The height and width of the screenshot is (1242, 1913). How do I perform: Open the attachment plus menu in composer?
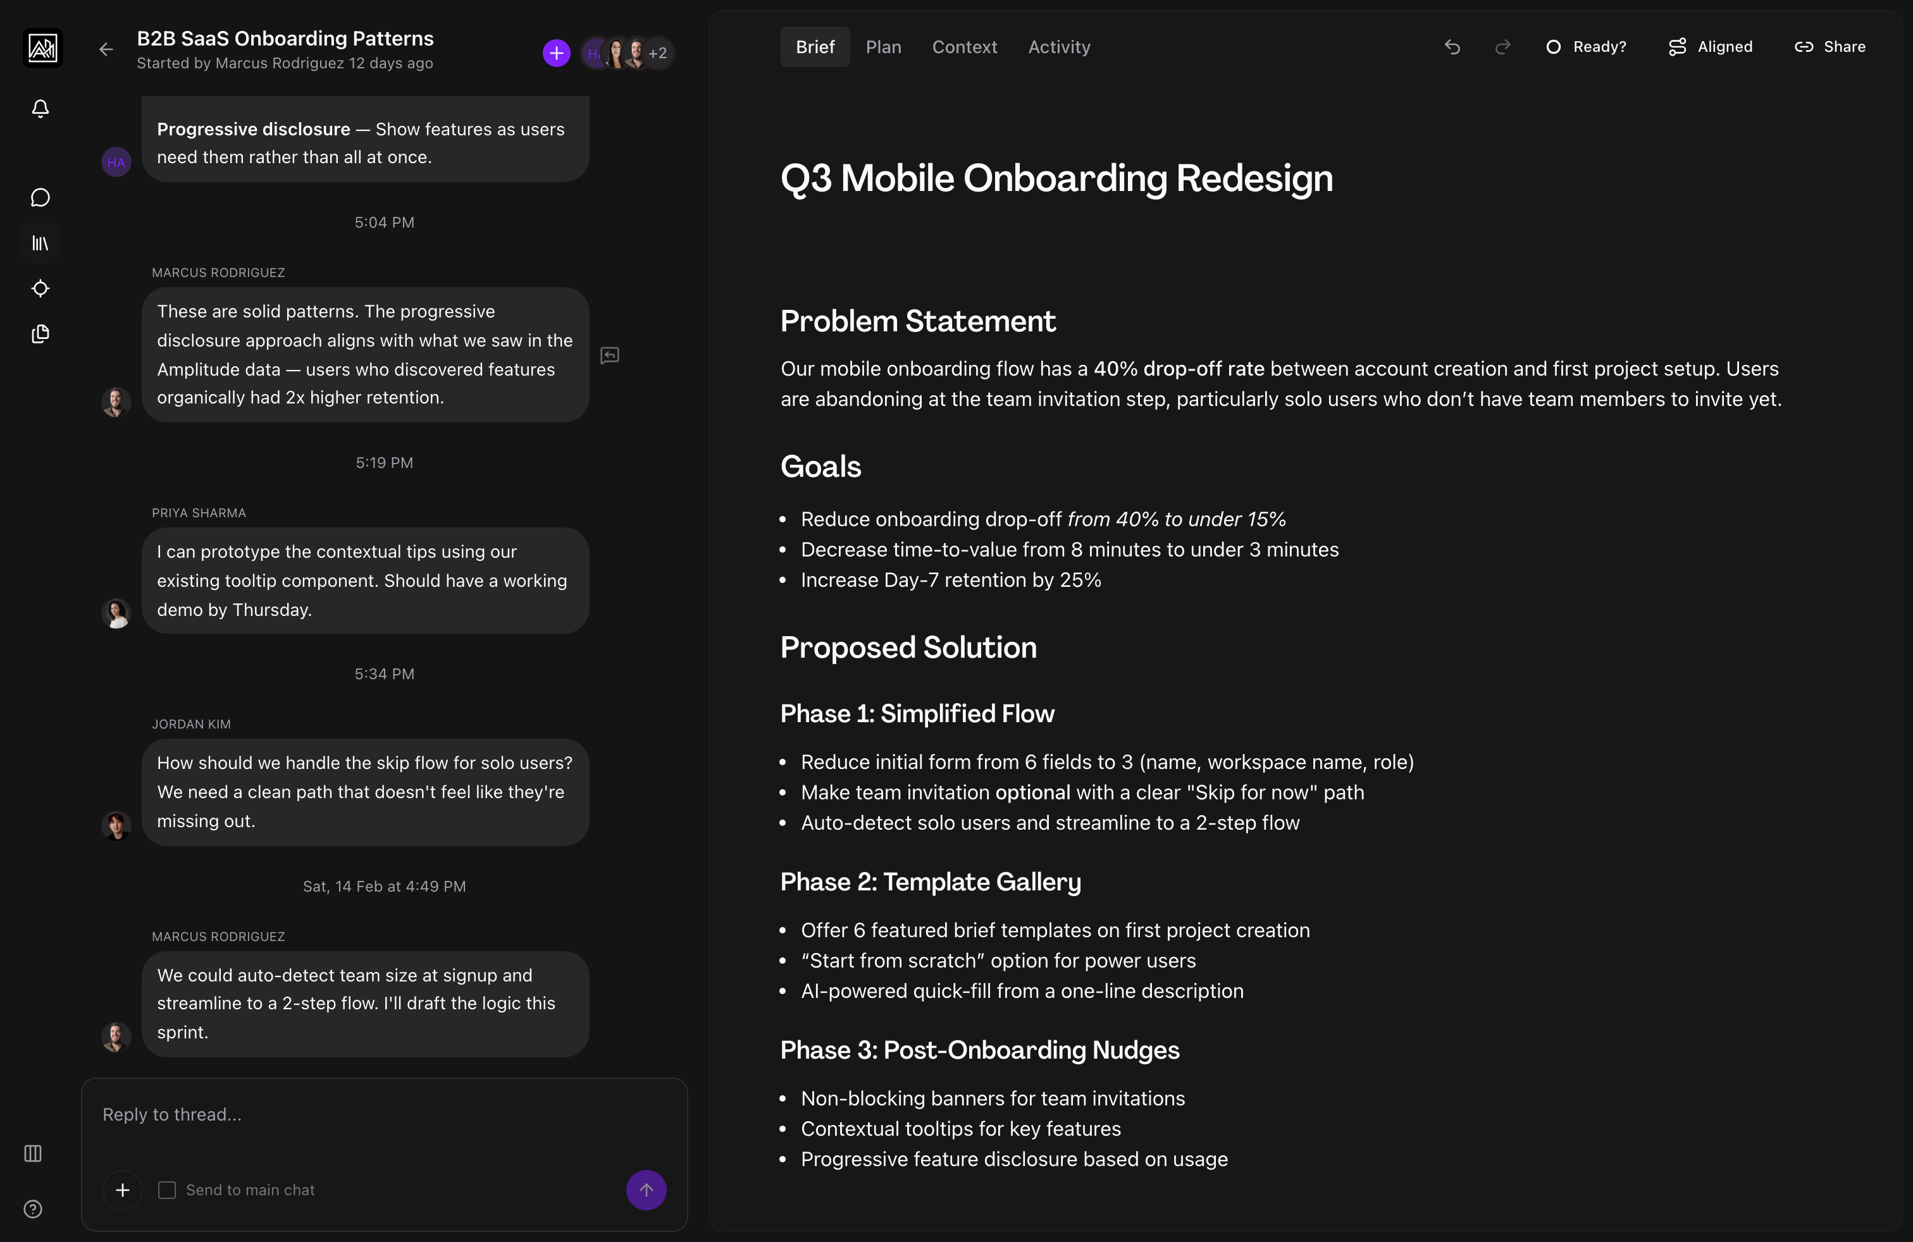121,1190
